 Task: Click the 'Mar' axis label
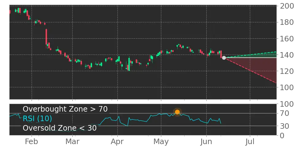pos(72,142)
